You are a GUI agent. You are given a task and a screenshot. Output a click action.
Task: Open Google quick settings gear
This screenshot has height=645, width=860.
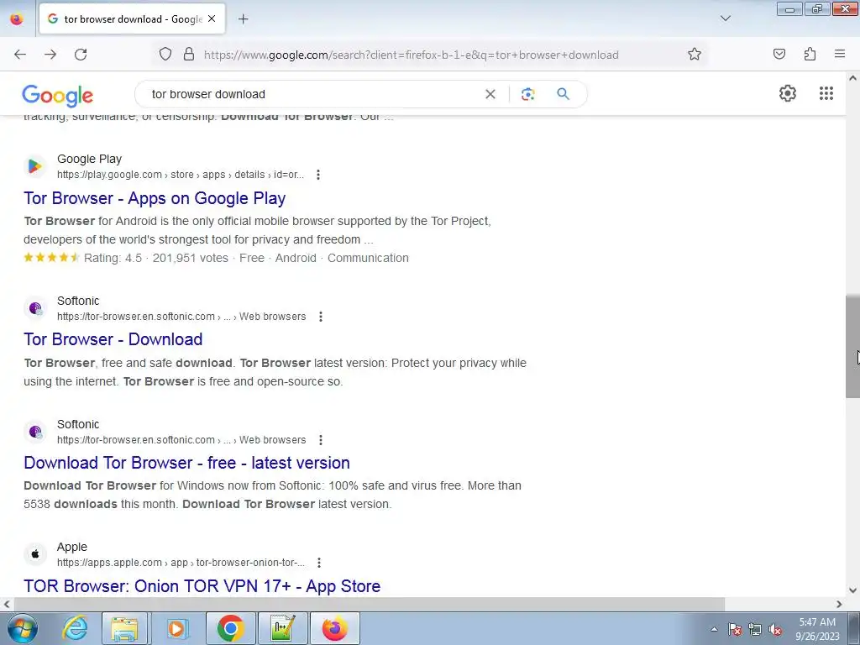(x=788, y=93)
